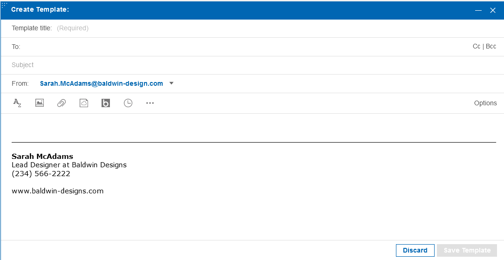
Task: Close the Create Template window
Action: point(493,10)
